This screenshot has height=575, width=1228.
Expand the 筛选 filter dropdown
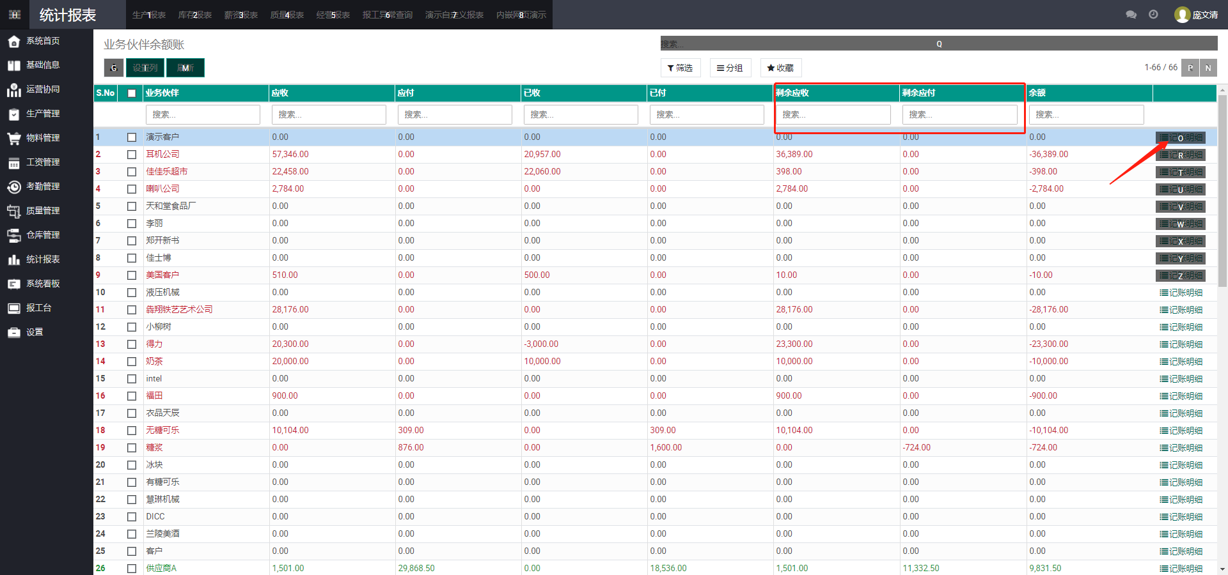pyautogui.click(x=680, y=68)
